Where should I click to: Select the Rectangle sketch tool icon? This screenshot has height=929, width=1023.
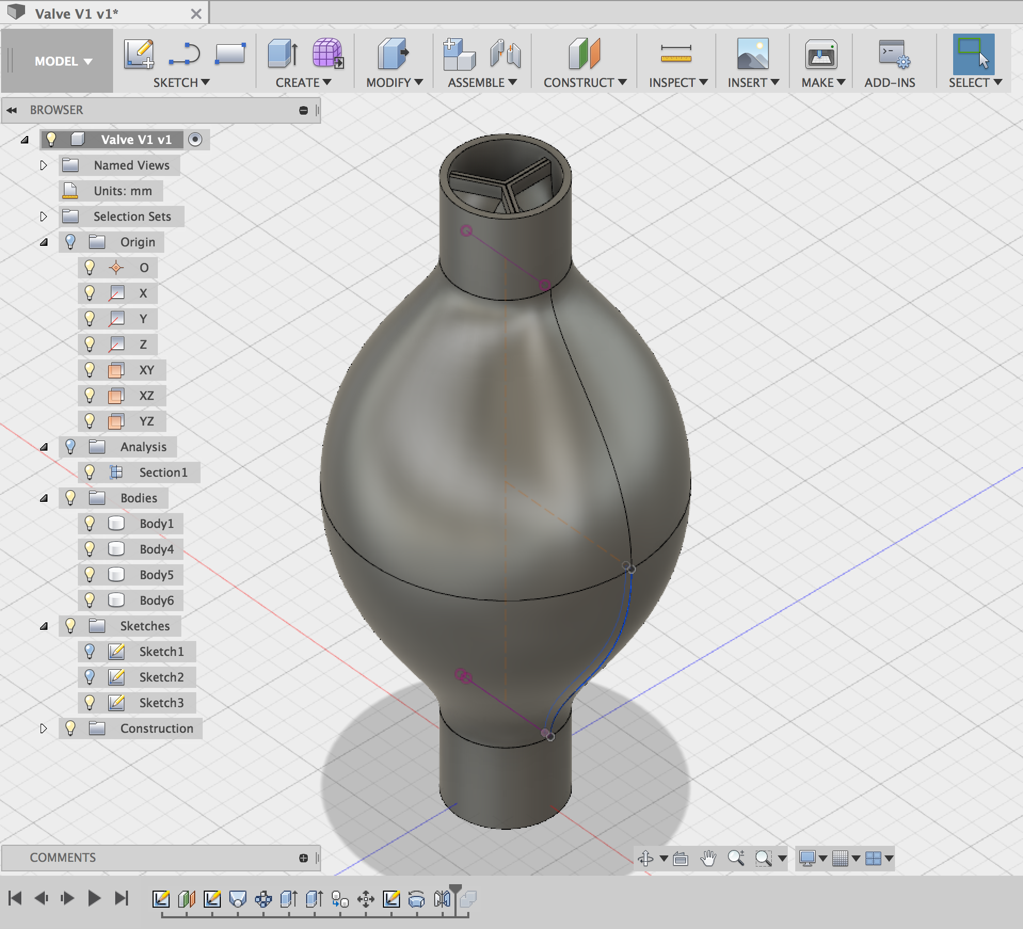[x=230, y=54]
